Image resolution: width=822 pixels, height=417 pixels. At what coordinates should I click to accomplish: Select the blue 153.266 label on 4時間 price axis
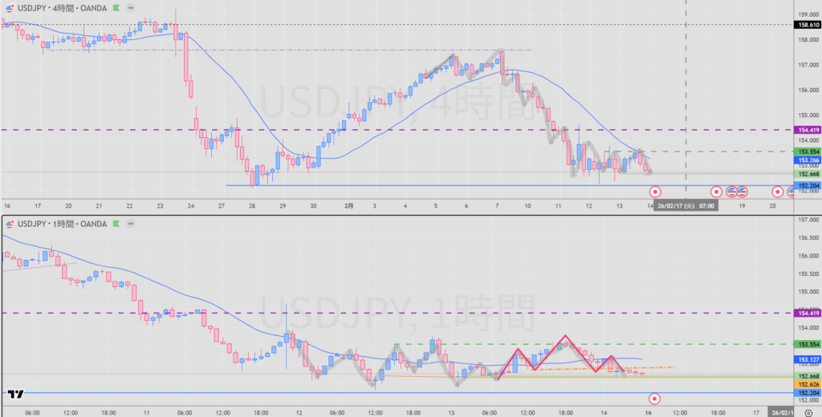807,160
